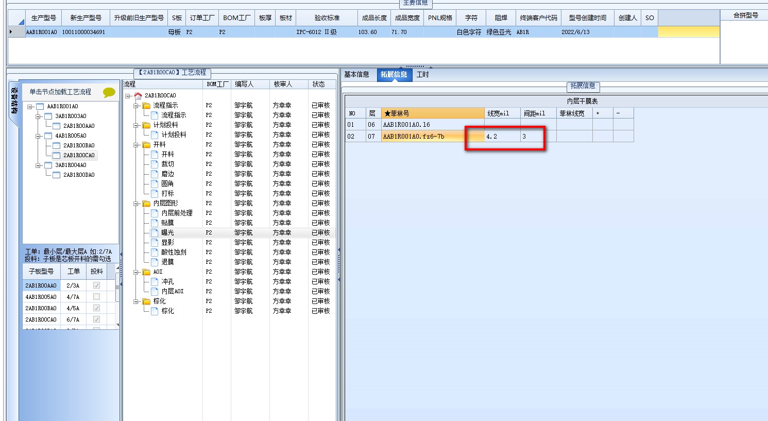Click the 流程指示 folder icon
Viewport: 768px width, 421px height.
pos(146,105)
